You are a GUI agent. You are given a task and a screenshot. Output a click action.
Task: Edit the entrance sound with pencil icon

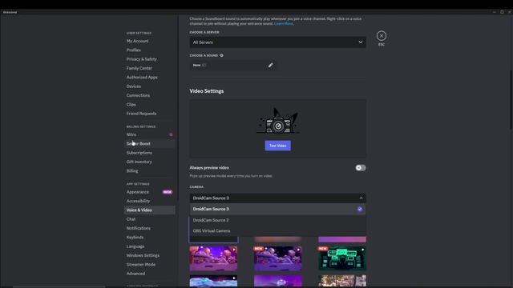[271, 66]
